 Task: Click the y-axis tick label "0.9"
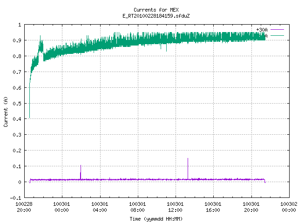(x=17, y=40)
